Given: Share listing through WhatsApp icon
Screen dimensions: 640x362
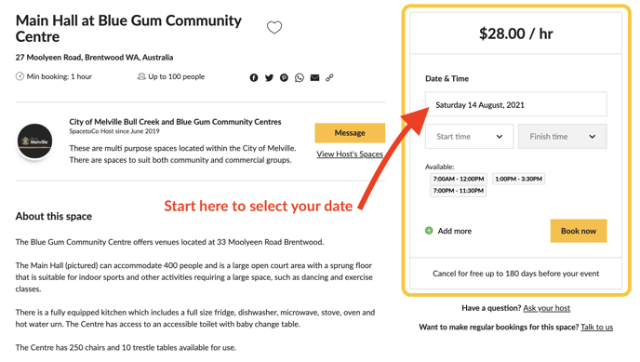Looking at the screenshot, I should pyautogui.click(x=300, y=77).
